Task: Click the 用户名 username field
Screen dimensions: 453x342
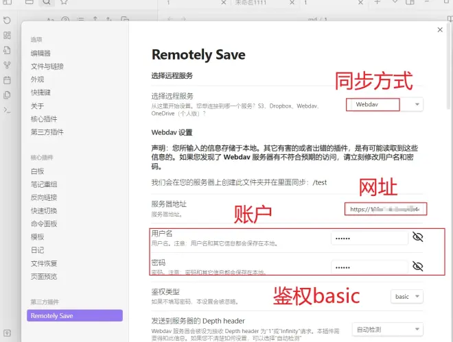Action: [x=369, y=239]
